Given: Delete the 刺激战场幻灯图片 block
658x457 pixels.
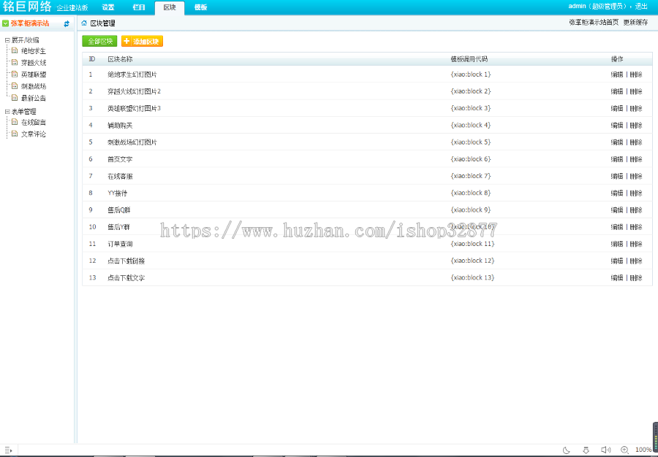Looking at the screenshot, I should (x=636, y=142).
